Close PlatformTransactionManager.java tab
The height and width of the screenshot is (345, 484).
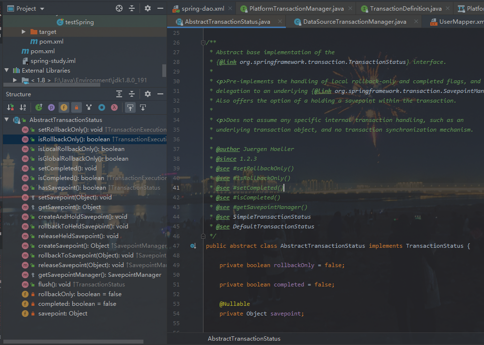[x=350, y=8]
